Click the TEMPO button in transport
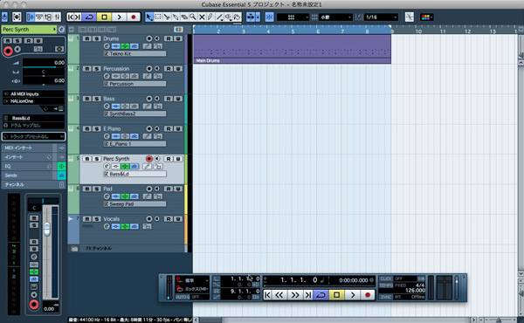524x323 pixels. pyautogui.click(x=386, y=285)
